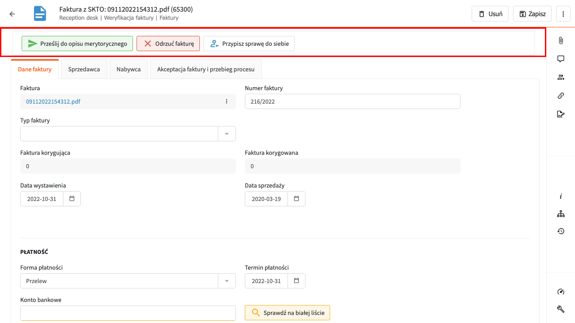Image resolution: width=575 pixels, height=323 pixels.
Task: Open the three-dot menu next to Zapisz
Action: (563, 14)
